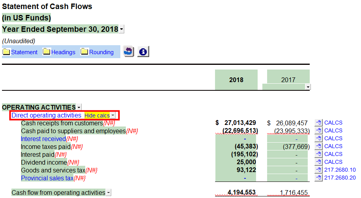Open CALCS link for Cash paid to suppliers
The width and height of the screenshot is (361, 198).
click(x=333, y=131)
